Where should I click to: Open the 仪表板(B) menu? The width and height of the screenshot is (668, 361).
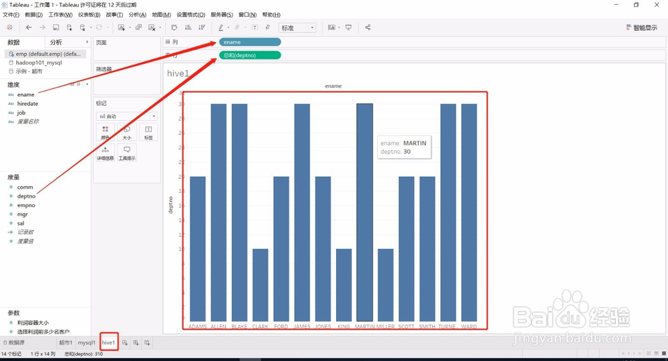point(89,15)
